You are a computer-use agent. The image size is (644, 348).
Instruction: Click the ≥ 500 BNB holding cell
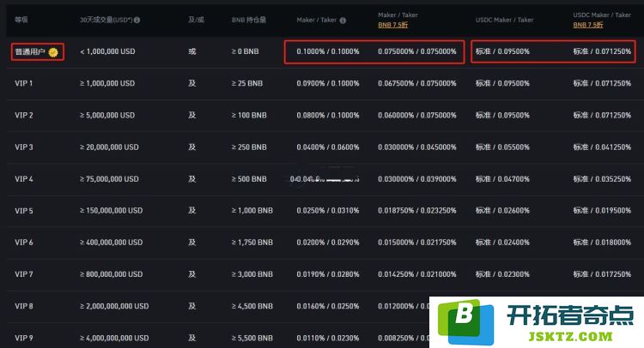click(249, 179)
